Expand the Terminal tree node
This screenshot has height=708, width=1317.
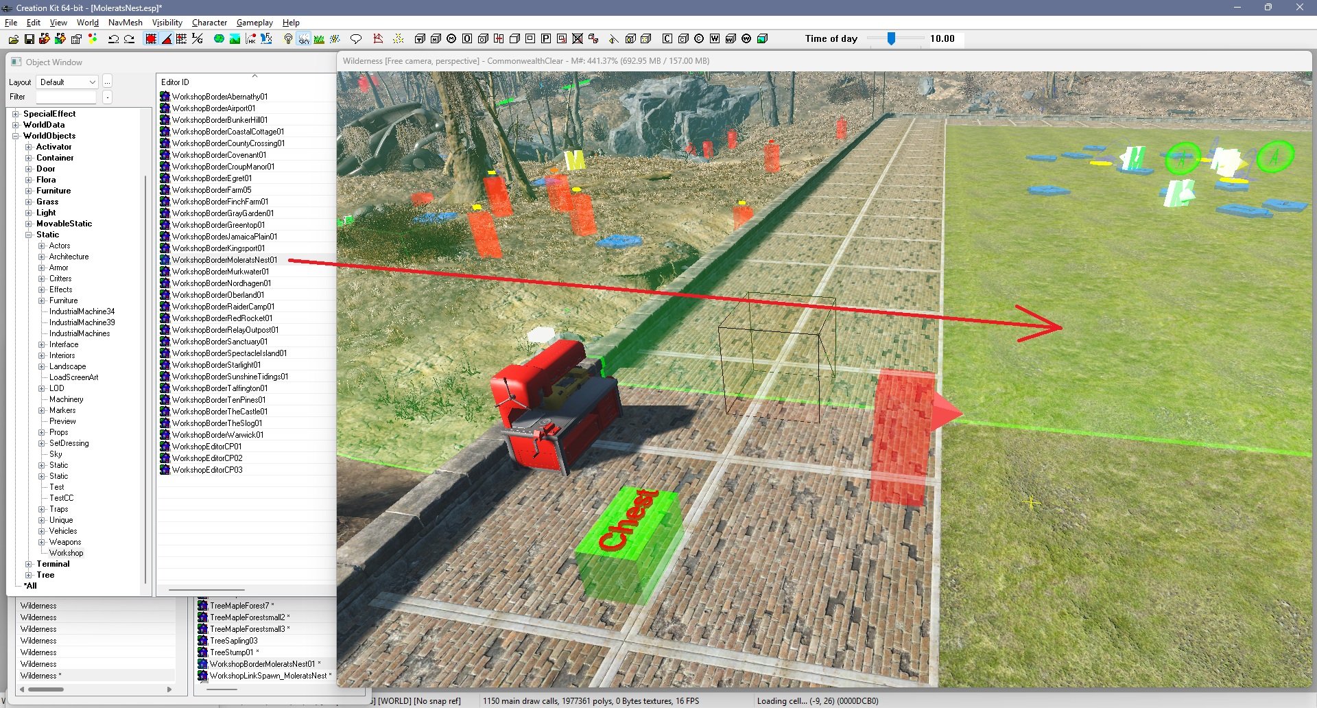click(28, 564)
